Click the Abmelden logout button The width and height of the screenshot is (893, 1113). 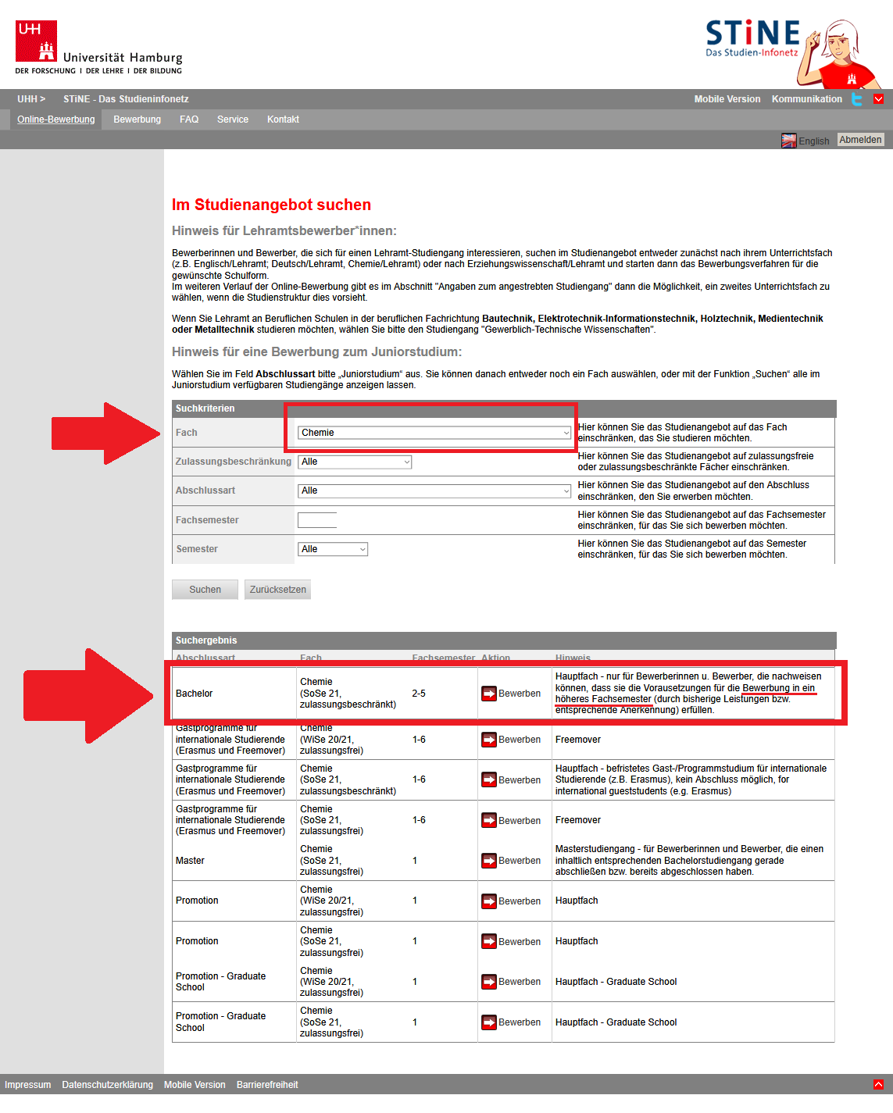(860, 140)
